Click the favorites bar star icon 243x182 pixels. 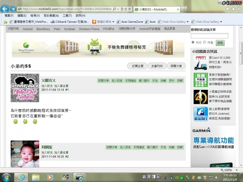pyautogui.click(x=5, y=22)
